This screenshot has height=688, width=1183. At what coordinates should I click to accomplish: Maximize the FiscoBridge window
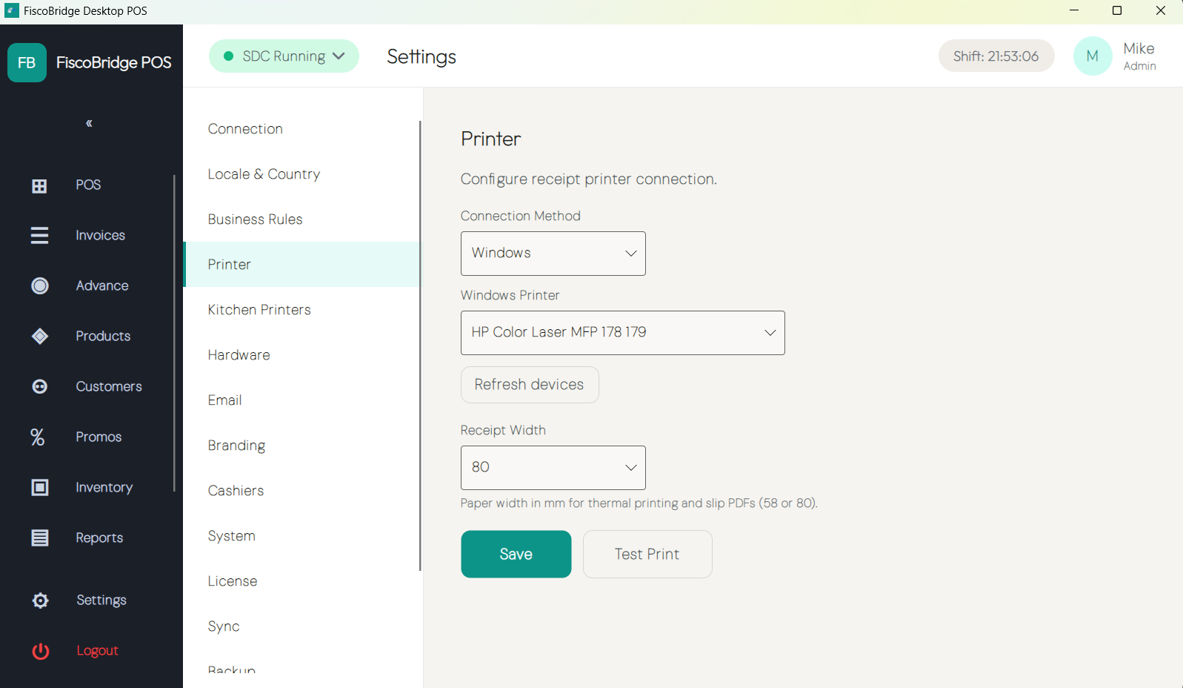[x=1117, y=10]
